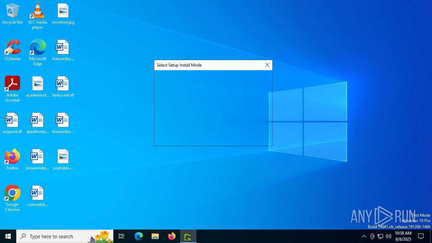Select the atauthority... document icon
Viewport: 432px width, 243px height.
point(37,123)
